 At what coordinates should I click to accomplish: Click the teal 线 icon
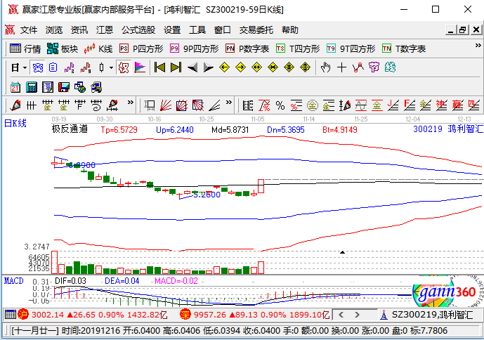click(x=390, y=67)
